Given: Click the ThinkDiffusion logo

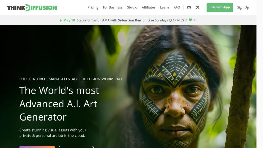Looking at the screenshot, I should click(x=32, y=7).
